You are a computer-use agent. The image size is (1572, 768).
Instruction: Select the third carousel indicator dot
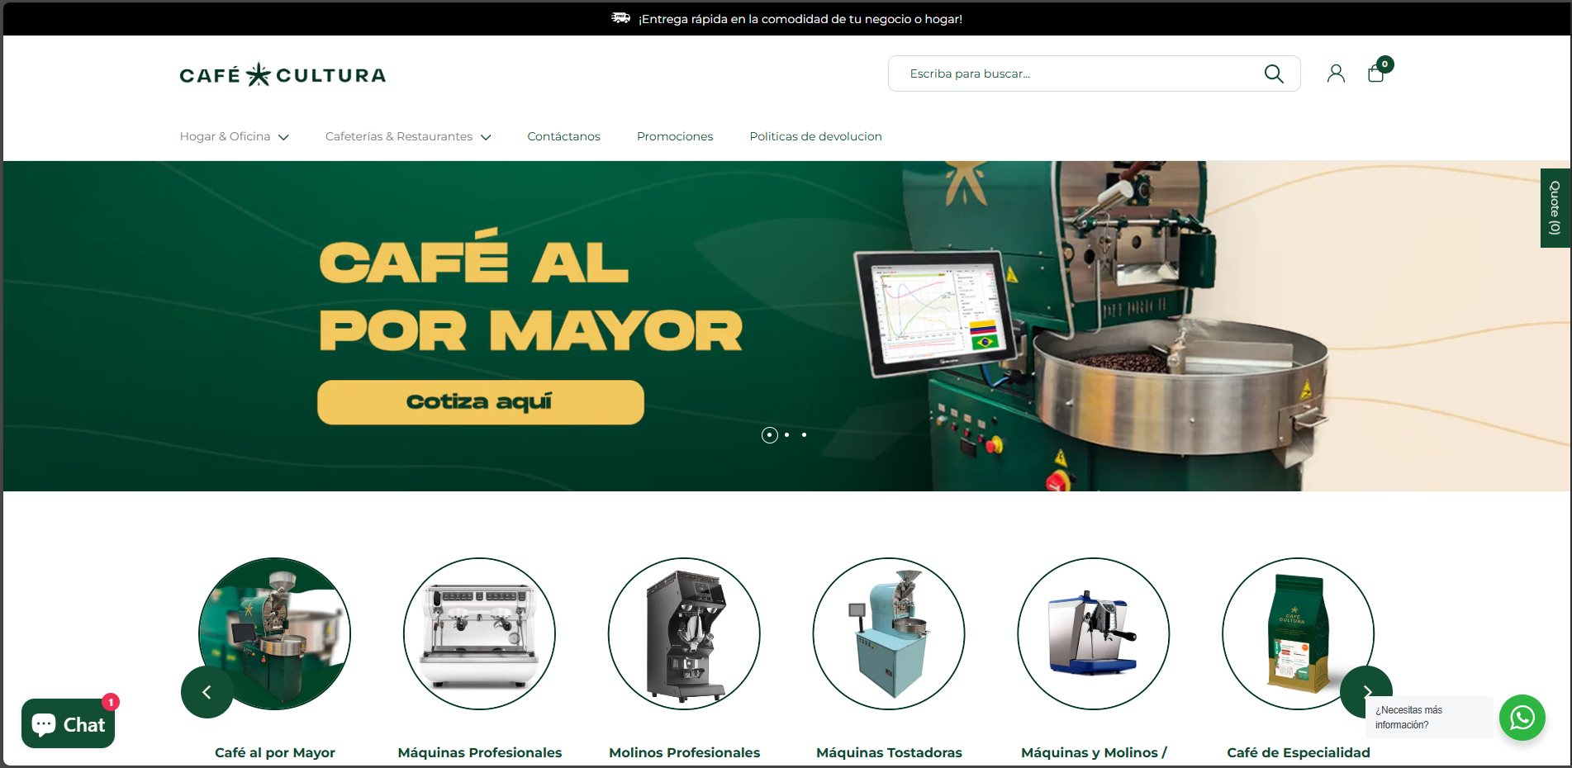click(x=804, y=434)
